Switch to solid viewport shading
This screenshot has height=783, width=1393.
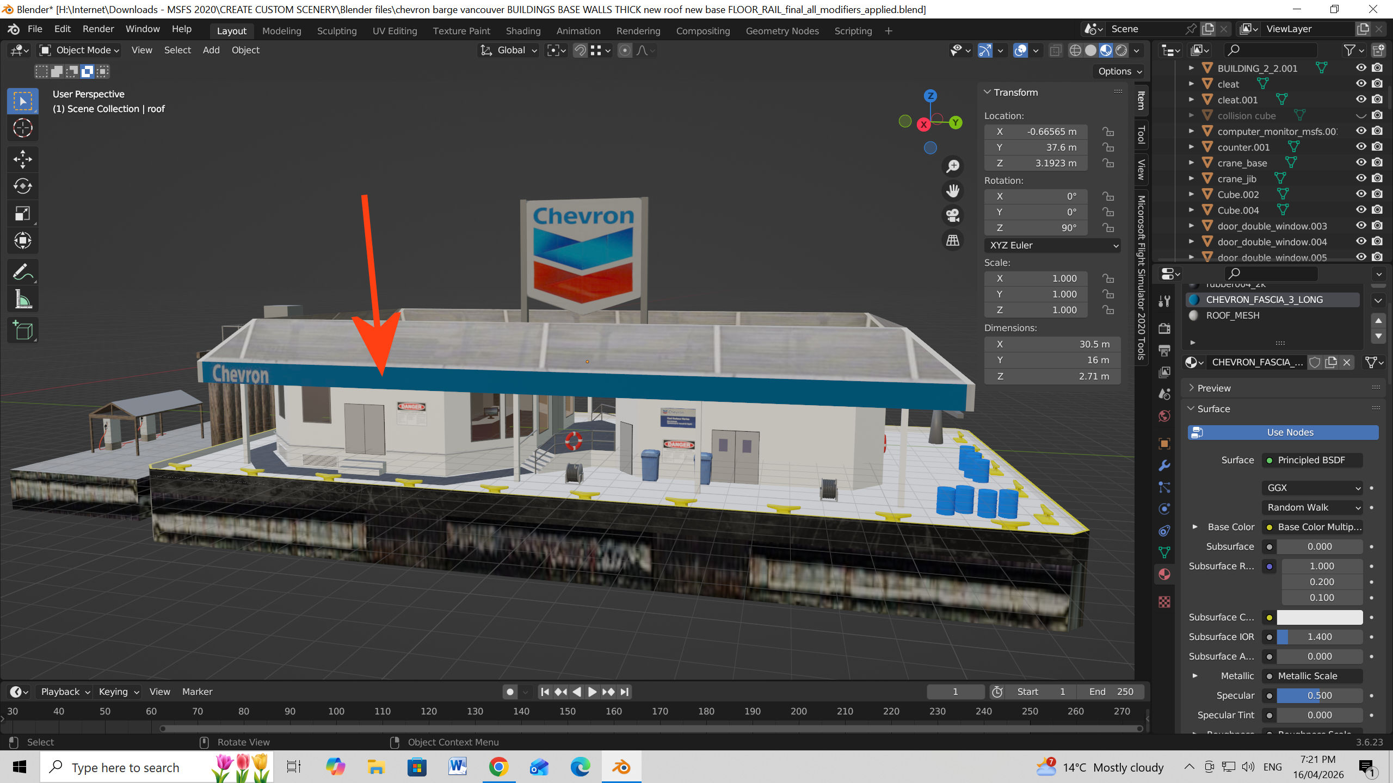(x=1090, y=51)
